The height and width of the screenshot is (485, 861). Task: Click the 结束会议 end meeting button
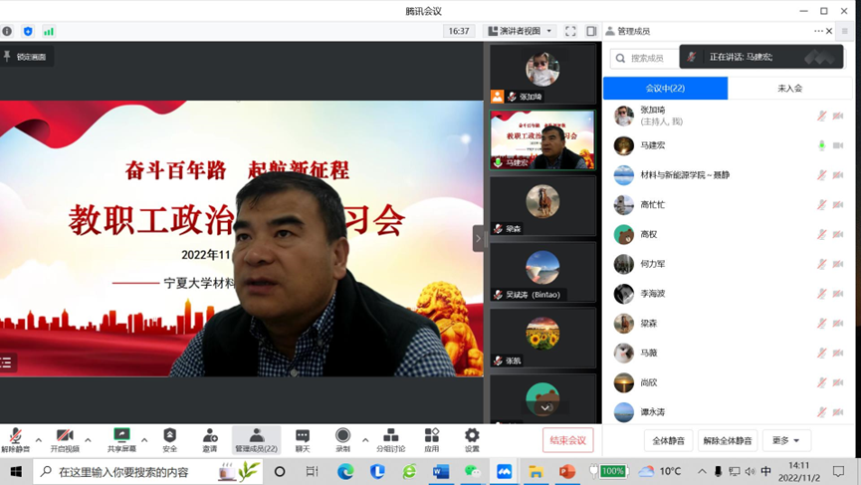click(568, 440)
